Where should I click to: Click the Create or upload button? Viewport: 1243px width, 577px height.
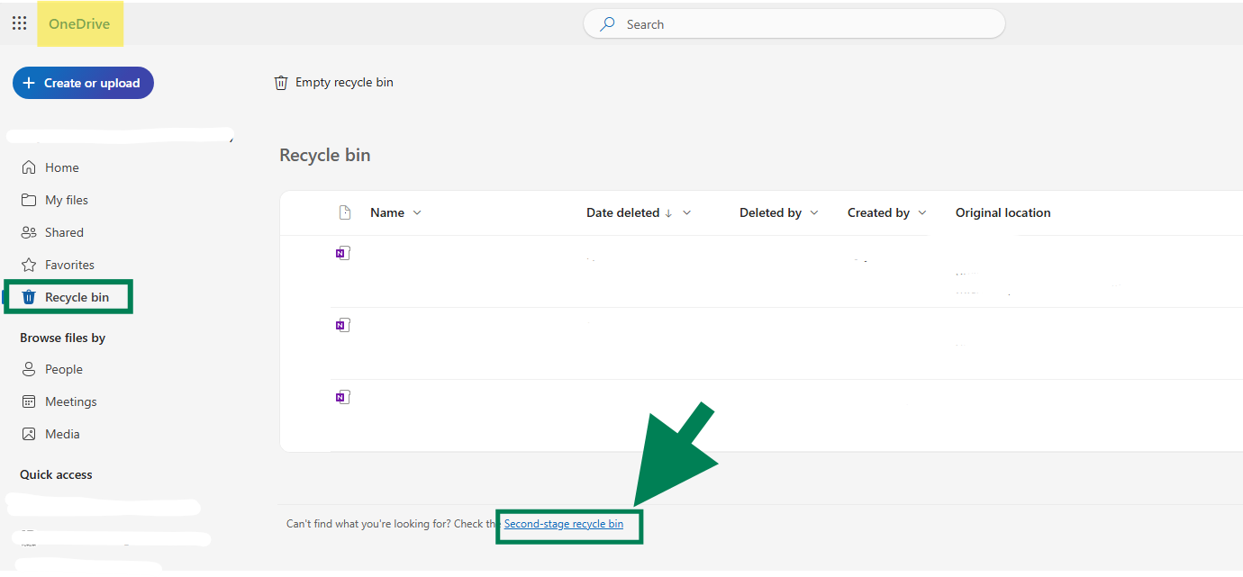[x=83, y=83]
